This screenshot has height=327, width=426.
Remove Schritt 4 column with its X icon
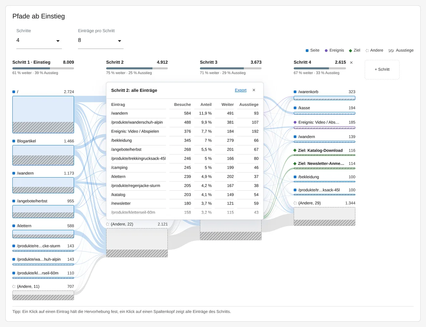coord(351,63)
